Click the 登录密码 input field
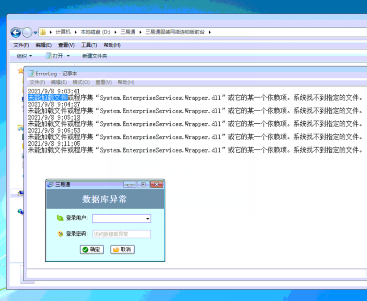Screen dimensions: 367x301 click(x=122, y=234)
